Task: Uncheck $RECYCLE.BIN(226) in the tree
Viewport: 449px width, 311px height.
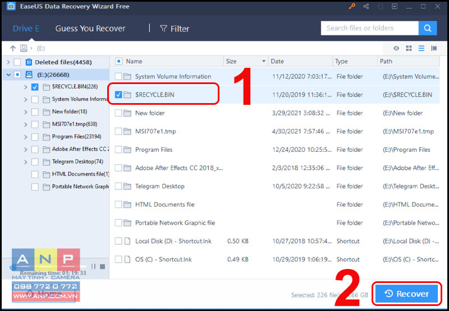Action: (x=35, y=87)
